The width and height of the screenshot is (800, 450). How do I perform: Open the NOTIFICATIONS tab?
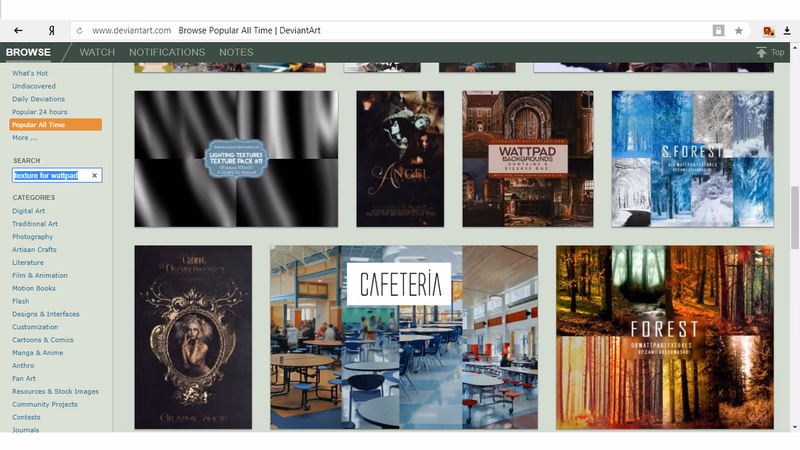167,52
